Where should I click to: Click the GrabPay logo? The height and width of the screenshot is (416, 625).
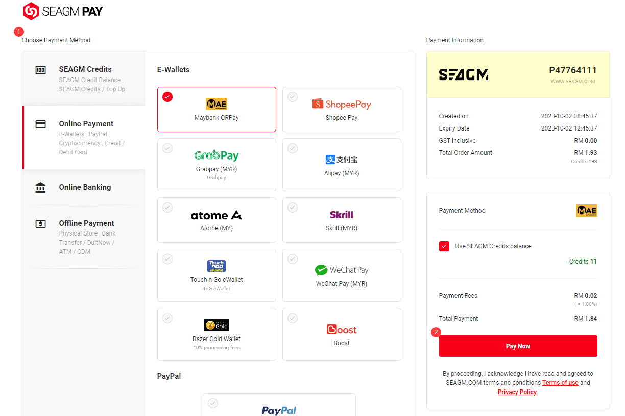pyautogui.click(x=217, y=155)
